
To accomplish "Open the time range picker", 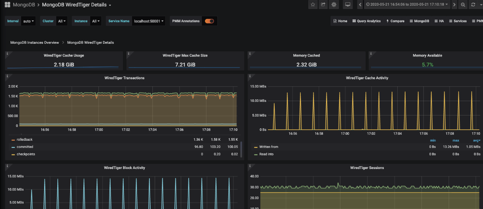I will pos(407,5).
